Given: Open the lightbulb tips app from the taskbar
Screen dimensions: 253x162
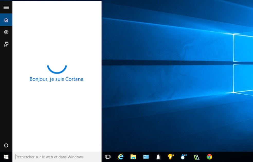Looking at the screenshot, I should [x=171, y=157].
